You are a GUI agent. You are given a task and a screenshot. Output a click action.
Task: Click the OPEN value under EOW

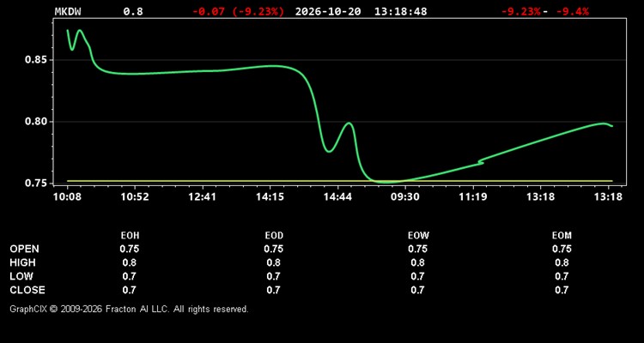[x=417, y=249]
